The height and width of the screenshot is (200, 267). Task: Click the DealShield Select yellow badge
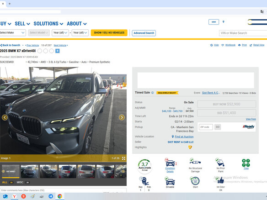point(167,93)
